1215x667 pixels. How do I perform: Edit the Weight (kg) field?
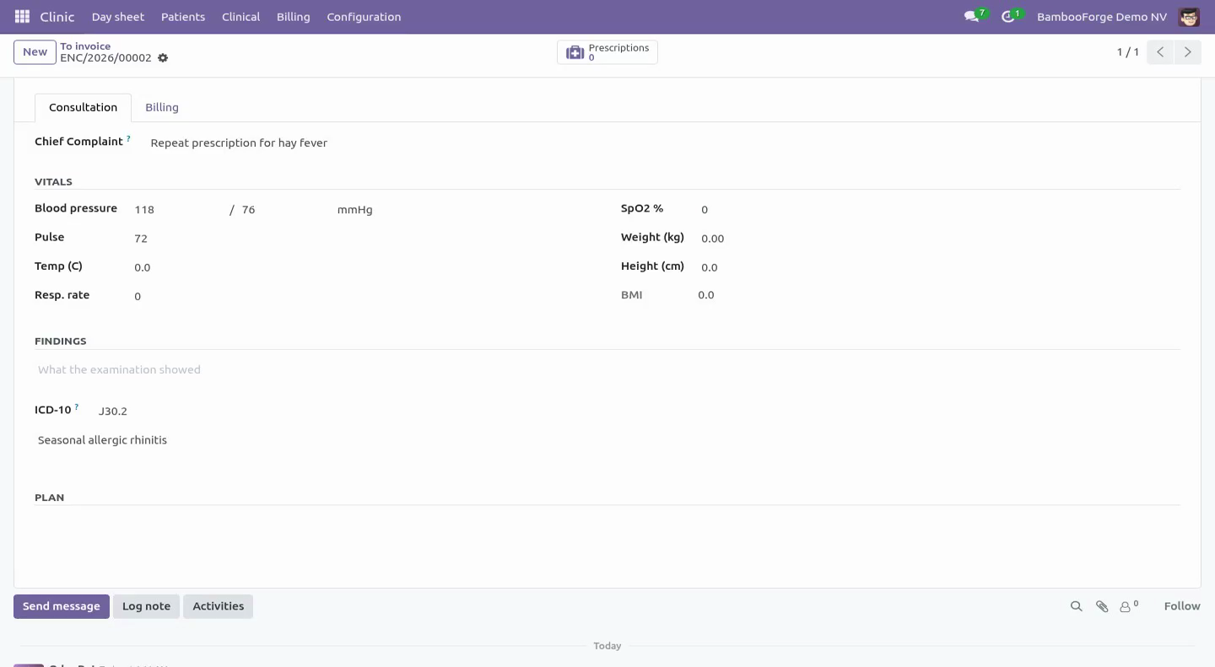[939, 239]
